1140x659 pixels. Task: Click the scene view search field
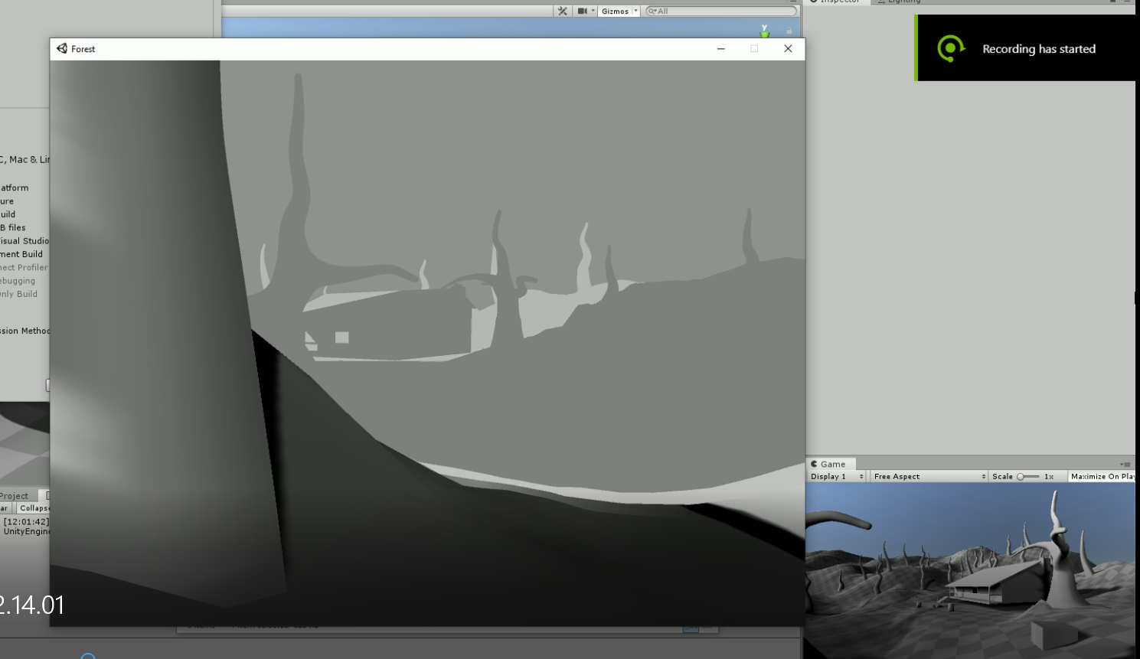tap(720, 11)
